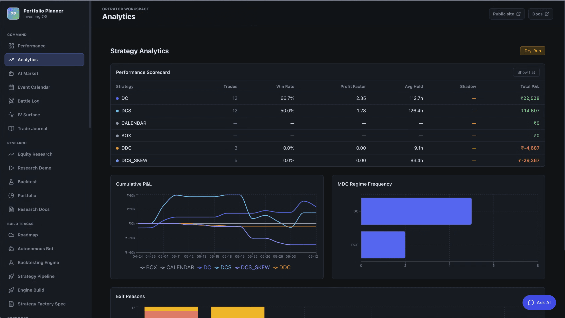Image resolution: width=565 pixels, height=318 pixels.
Task: Click the DCS row light-blue dot
Action: coord(117,111)
